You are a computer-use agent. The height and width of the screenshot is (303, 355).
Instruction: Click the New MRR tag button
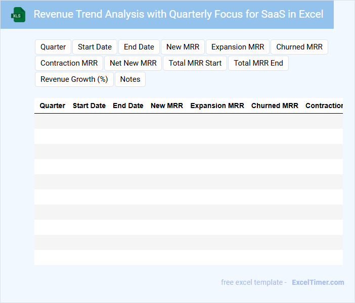pos(183,47)
